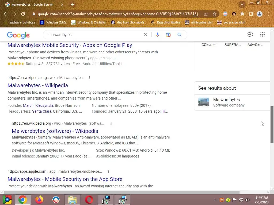This screenshot has width=274, height=205.
Task: Open the share icon in the address bar
Action: (x=206, y=14)
